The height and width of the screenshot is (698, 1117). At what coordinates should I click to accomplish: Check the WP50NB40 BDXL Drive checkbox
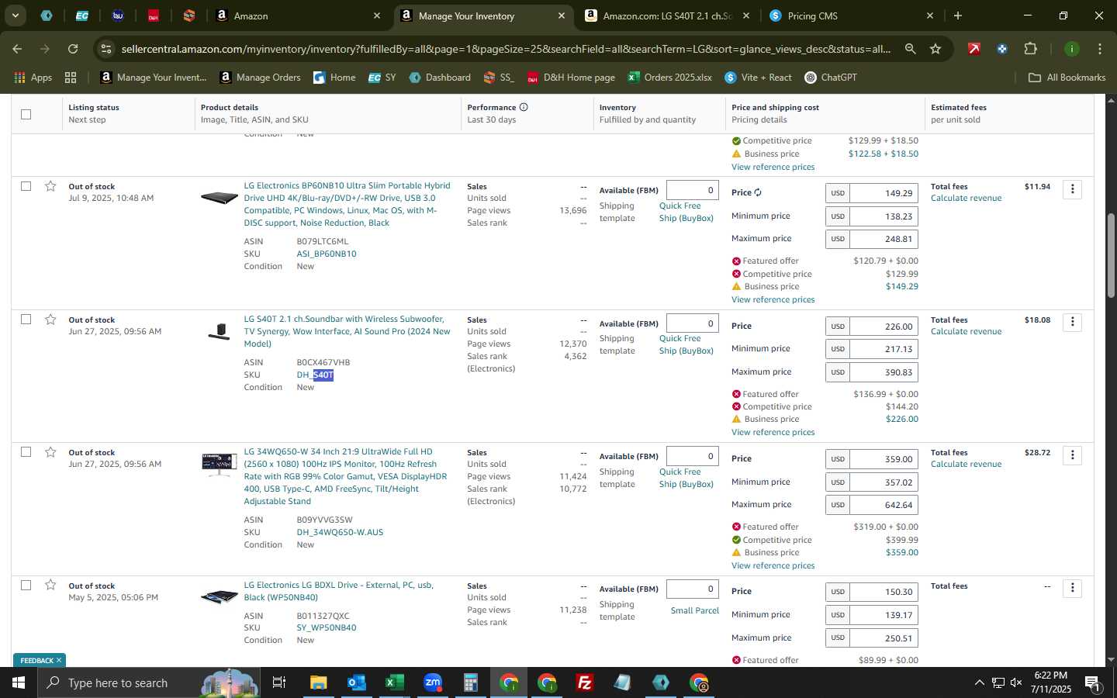(x=26, y=585)
